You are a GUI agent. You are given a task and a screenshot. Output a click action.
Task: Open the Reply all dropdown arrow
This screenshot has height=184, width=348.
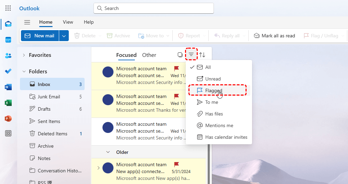click(x=244, y=36)
